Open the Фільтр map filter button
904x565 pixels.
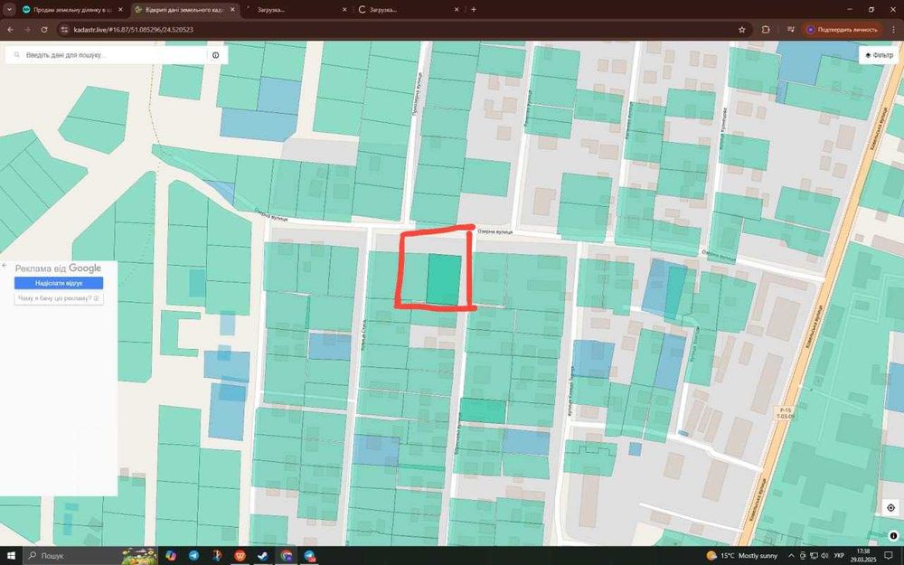tap(879, 55)
